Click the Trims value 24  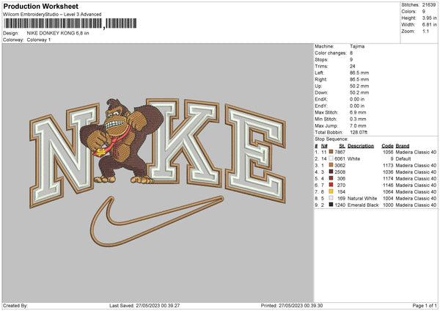[353, 66]
